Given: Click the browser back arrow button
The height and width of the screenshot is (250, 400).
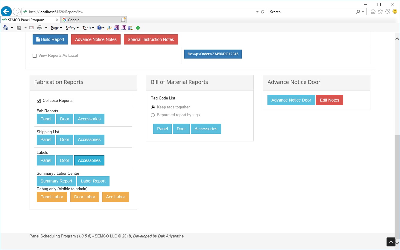Looking at the screenshot, I should (6, 12).
